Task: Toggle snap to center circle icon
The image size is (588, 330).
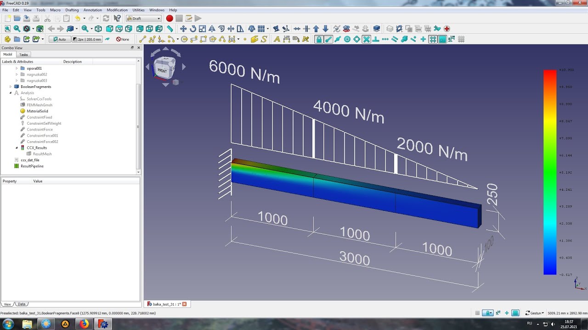Action: (x=347, y=39)
